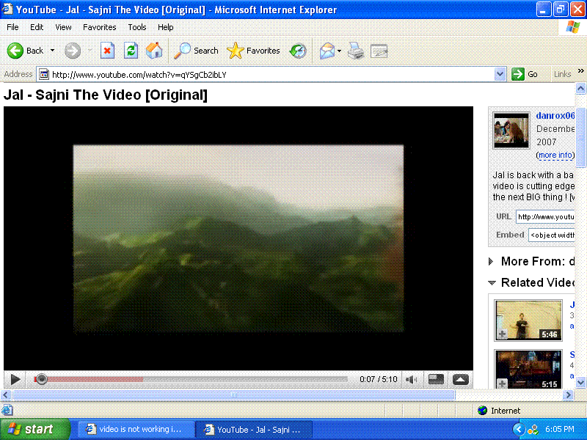Open the Favorites menu in menu bar

[99, 27]
